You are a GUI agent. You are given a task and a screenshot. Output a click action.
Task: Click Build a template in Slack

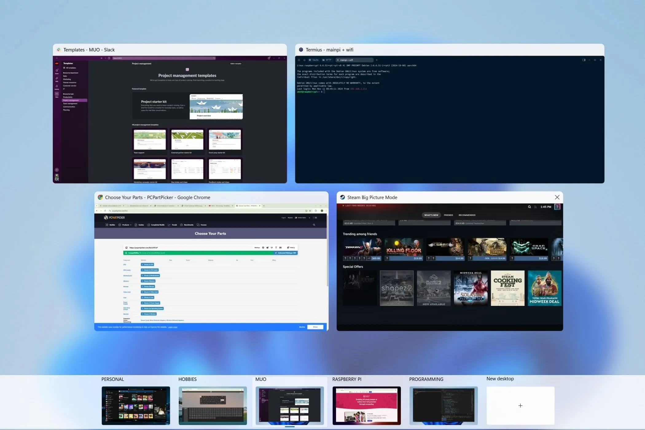tap(236, 64)
